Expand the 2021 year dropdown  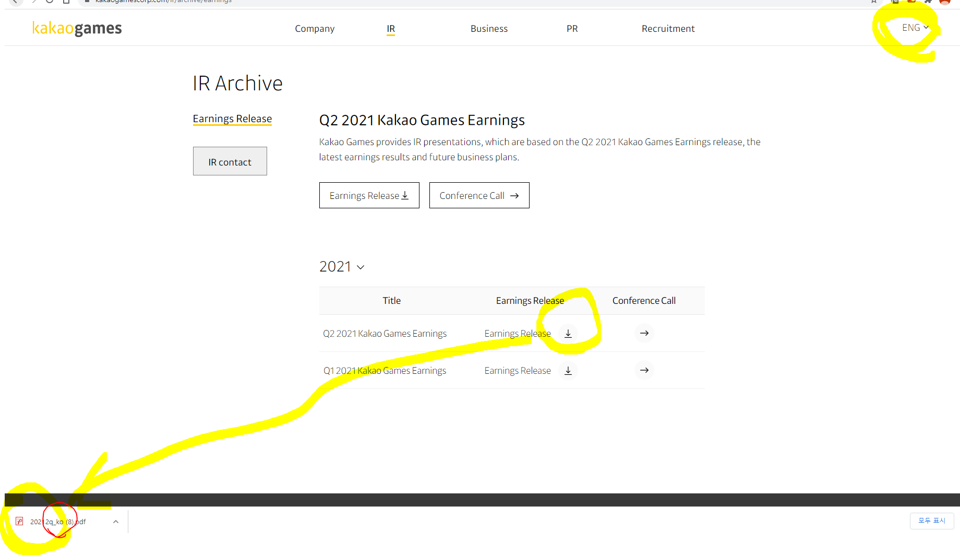point(342,267)
